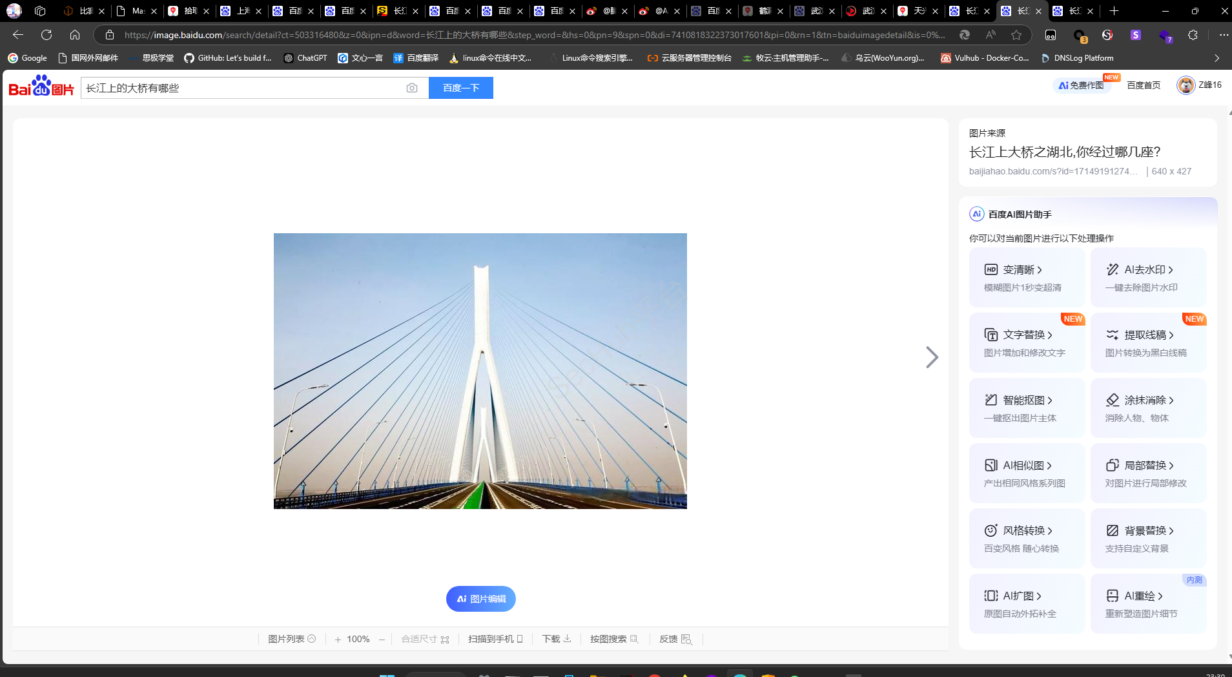Bookmark page with star icon
Screen dimensions: 1232x677
click(1016, 35)
